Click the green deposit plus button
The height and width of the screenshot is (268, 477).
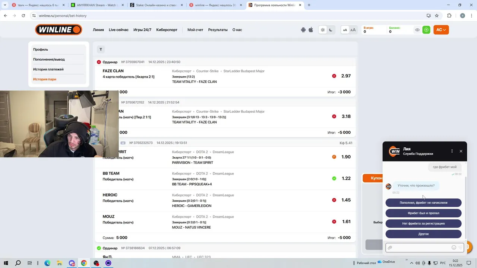(x=426, y=30)
